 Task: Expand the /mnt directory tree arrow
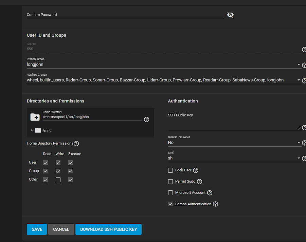(32, 130)
